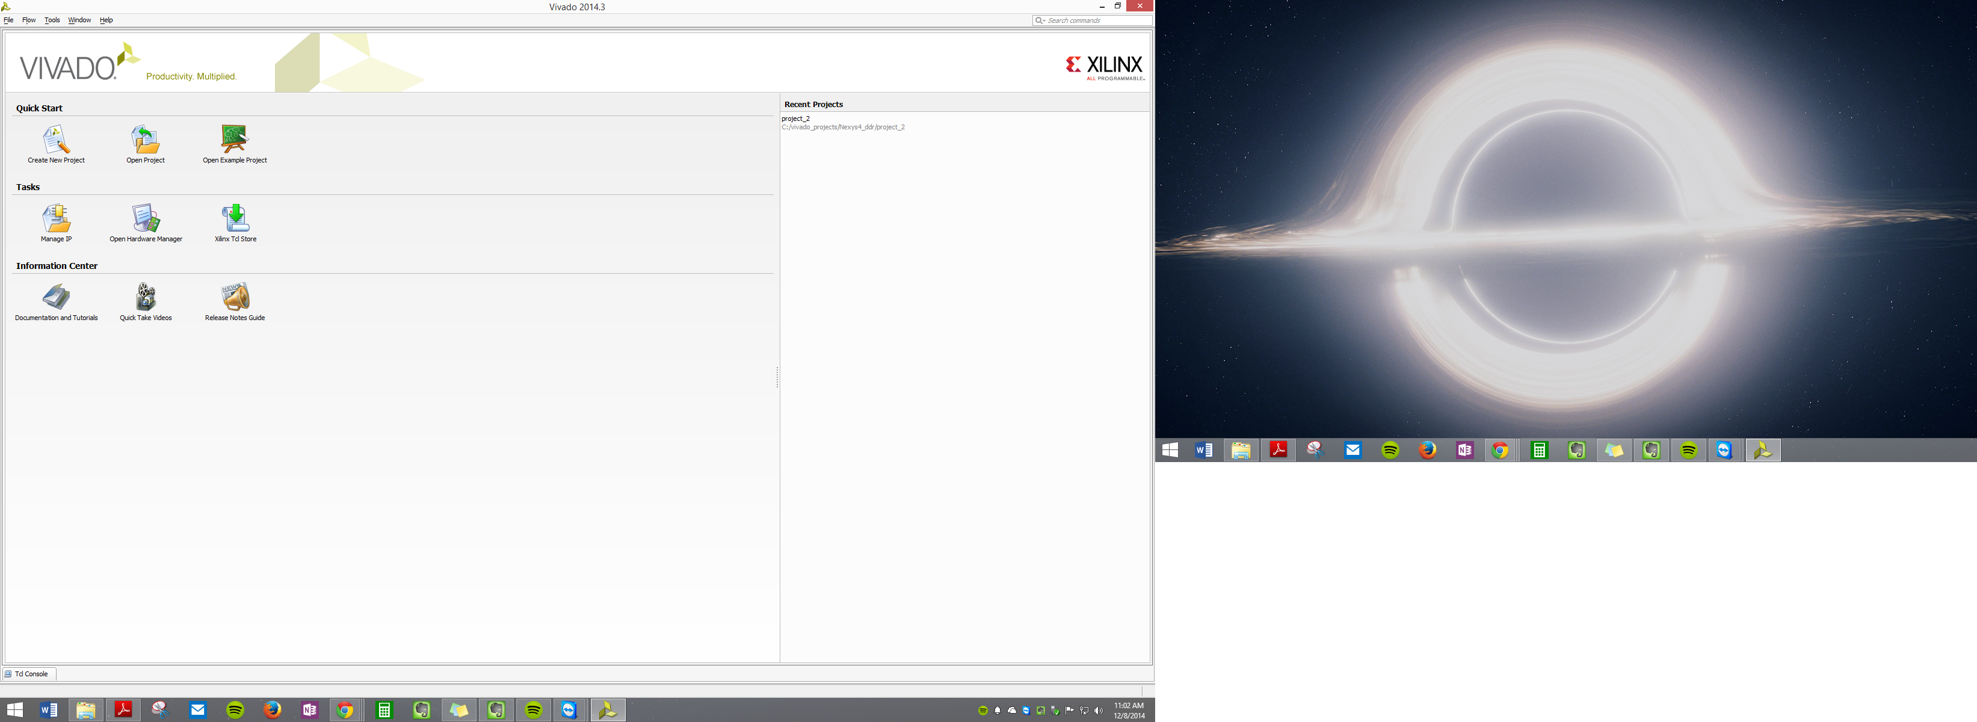
Task: Open TeamViewer button in taskbar below Vivado
Action: pyautogui.click(x=570, y=710)
